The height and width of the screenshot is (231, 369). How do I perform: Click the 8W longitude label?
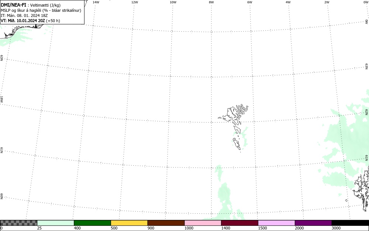(x=211, y=2)
